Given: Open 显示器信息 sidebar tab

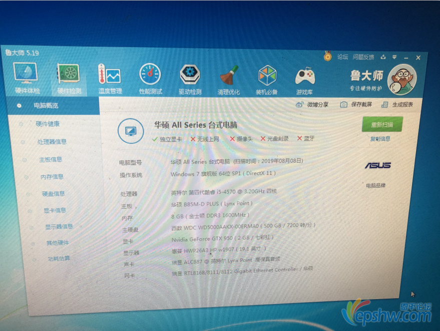Looking at the screenshot, I should tap(59, 226).
